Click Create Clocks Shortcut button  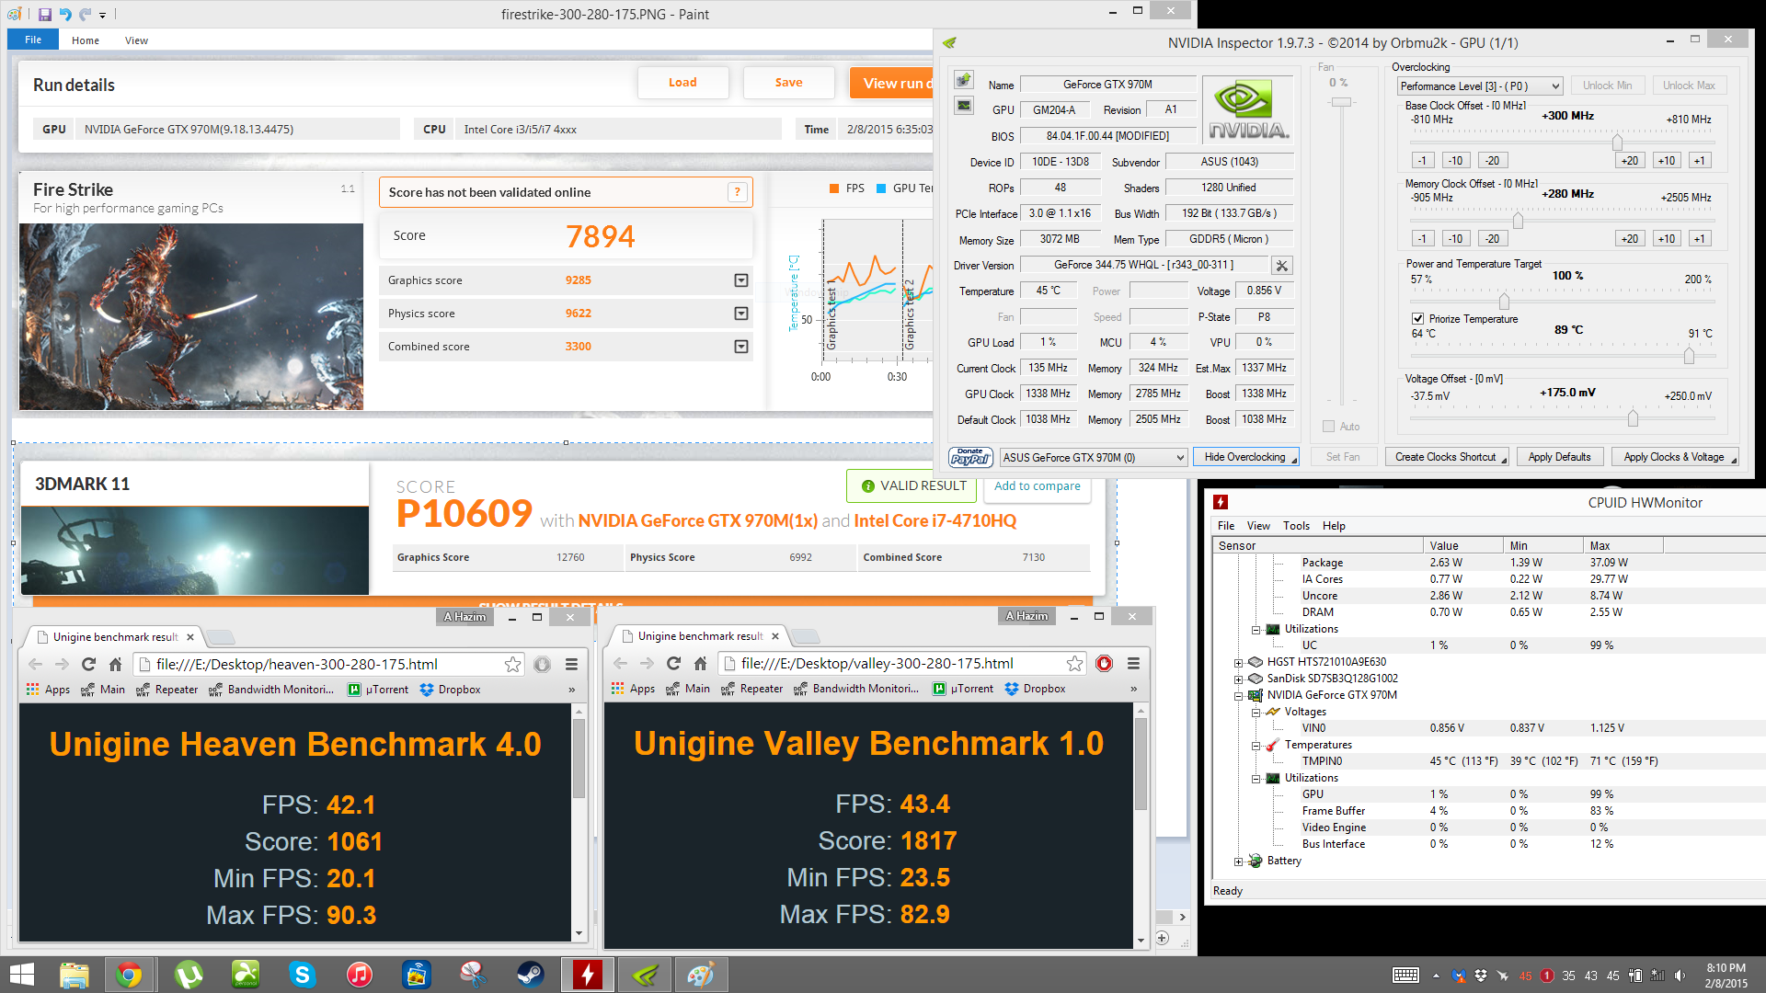(x=1446, y=457)
